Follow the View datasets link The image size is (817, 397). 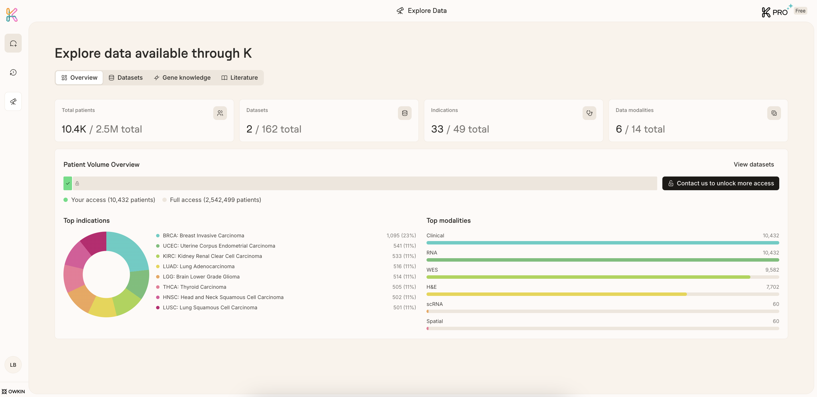coord(753,164)
